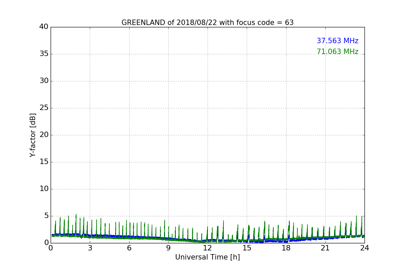Screen dimensions: 405x270
Task: Click y-axis tick label 30
Action: [x=44, y=81]
